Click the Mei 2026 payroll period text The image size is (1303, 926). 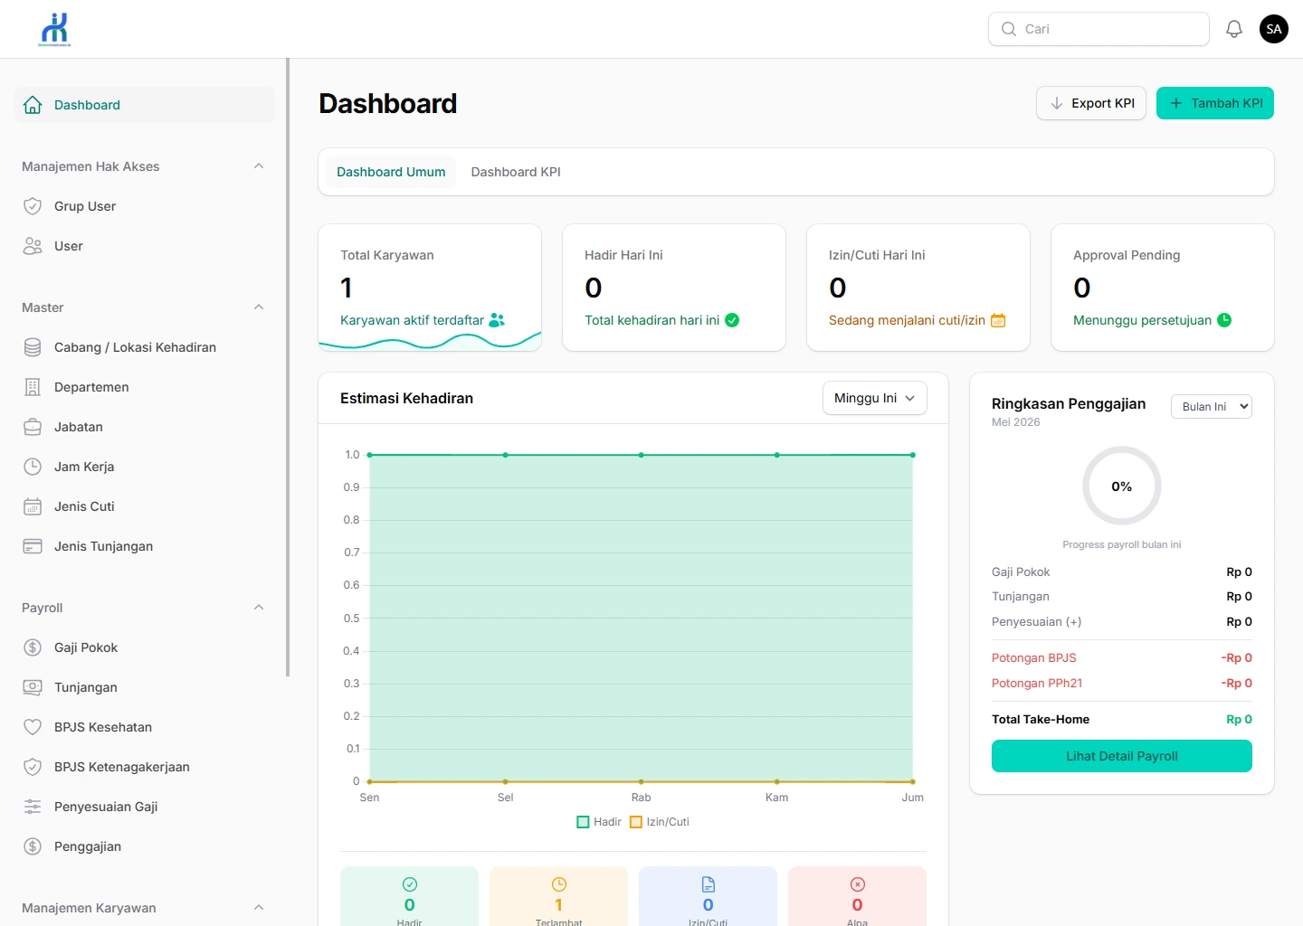click(1016, 422)
